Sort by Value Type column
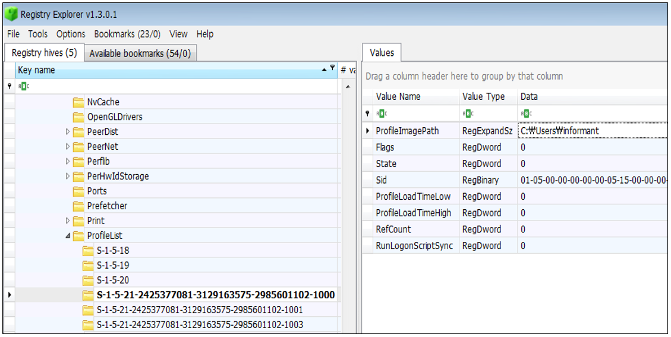Image resolution: width=671 pixels, height=337 pixels. [x=489, y=97]
